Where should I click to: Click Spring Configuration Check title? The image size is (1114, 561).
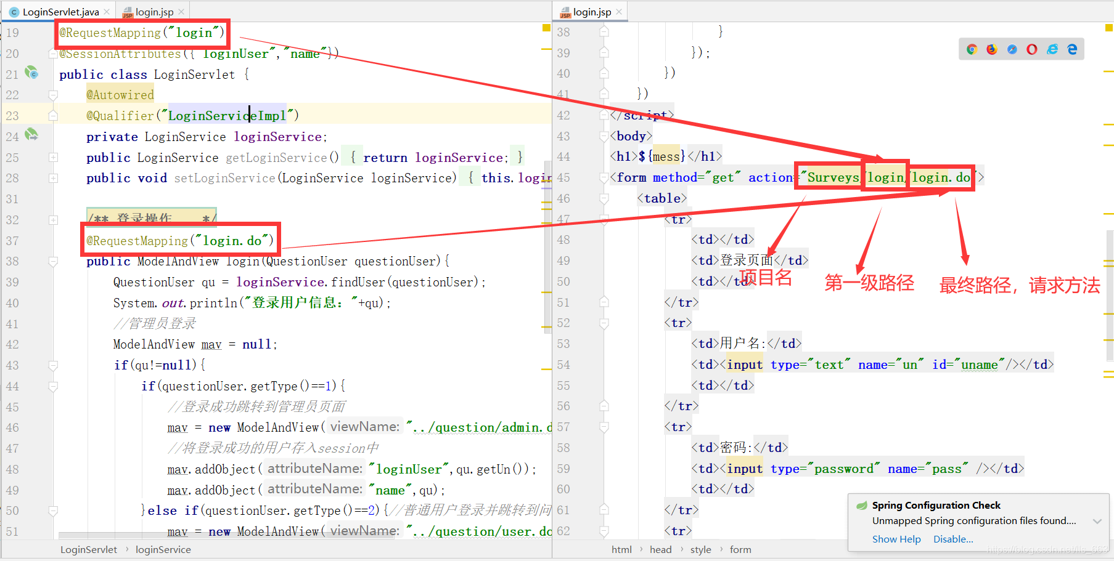tap(936, 505)
